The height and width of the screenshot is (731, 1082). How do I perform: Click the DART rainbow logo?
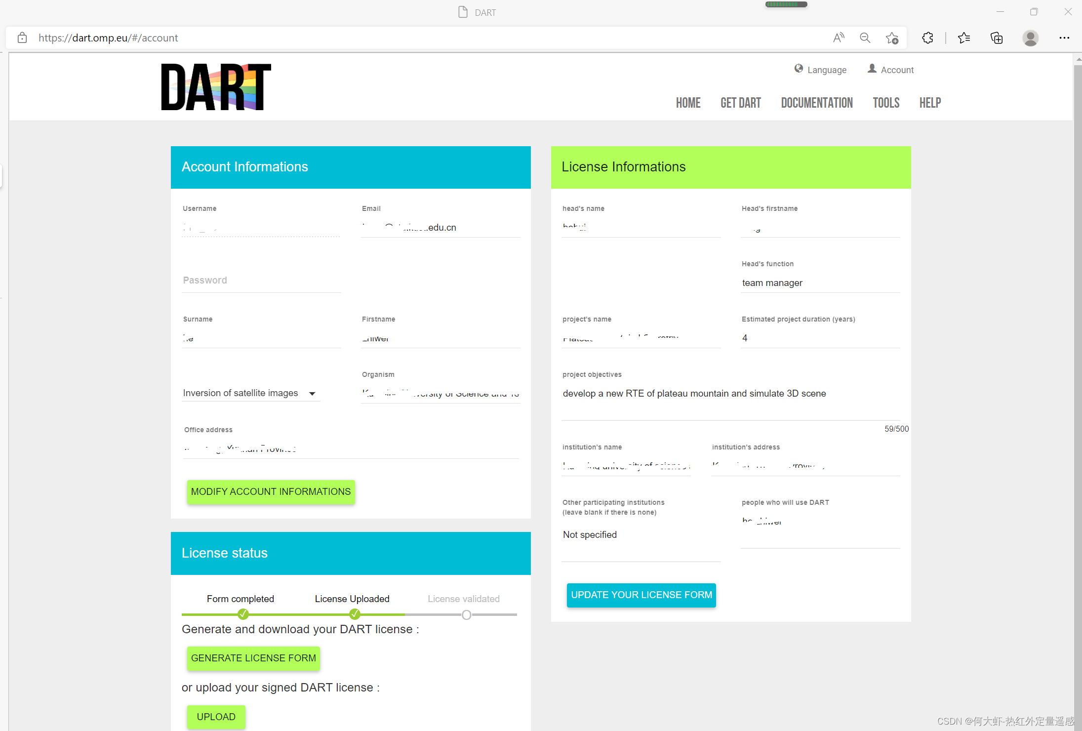click(x=216, y=86)
